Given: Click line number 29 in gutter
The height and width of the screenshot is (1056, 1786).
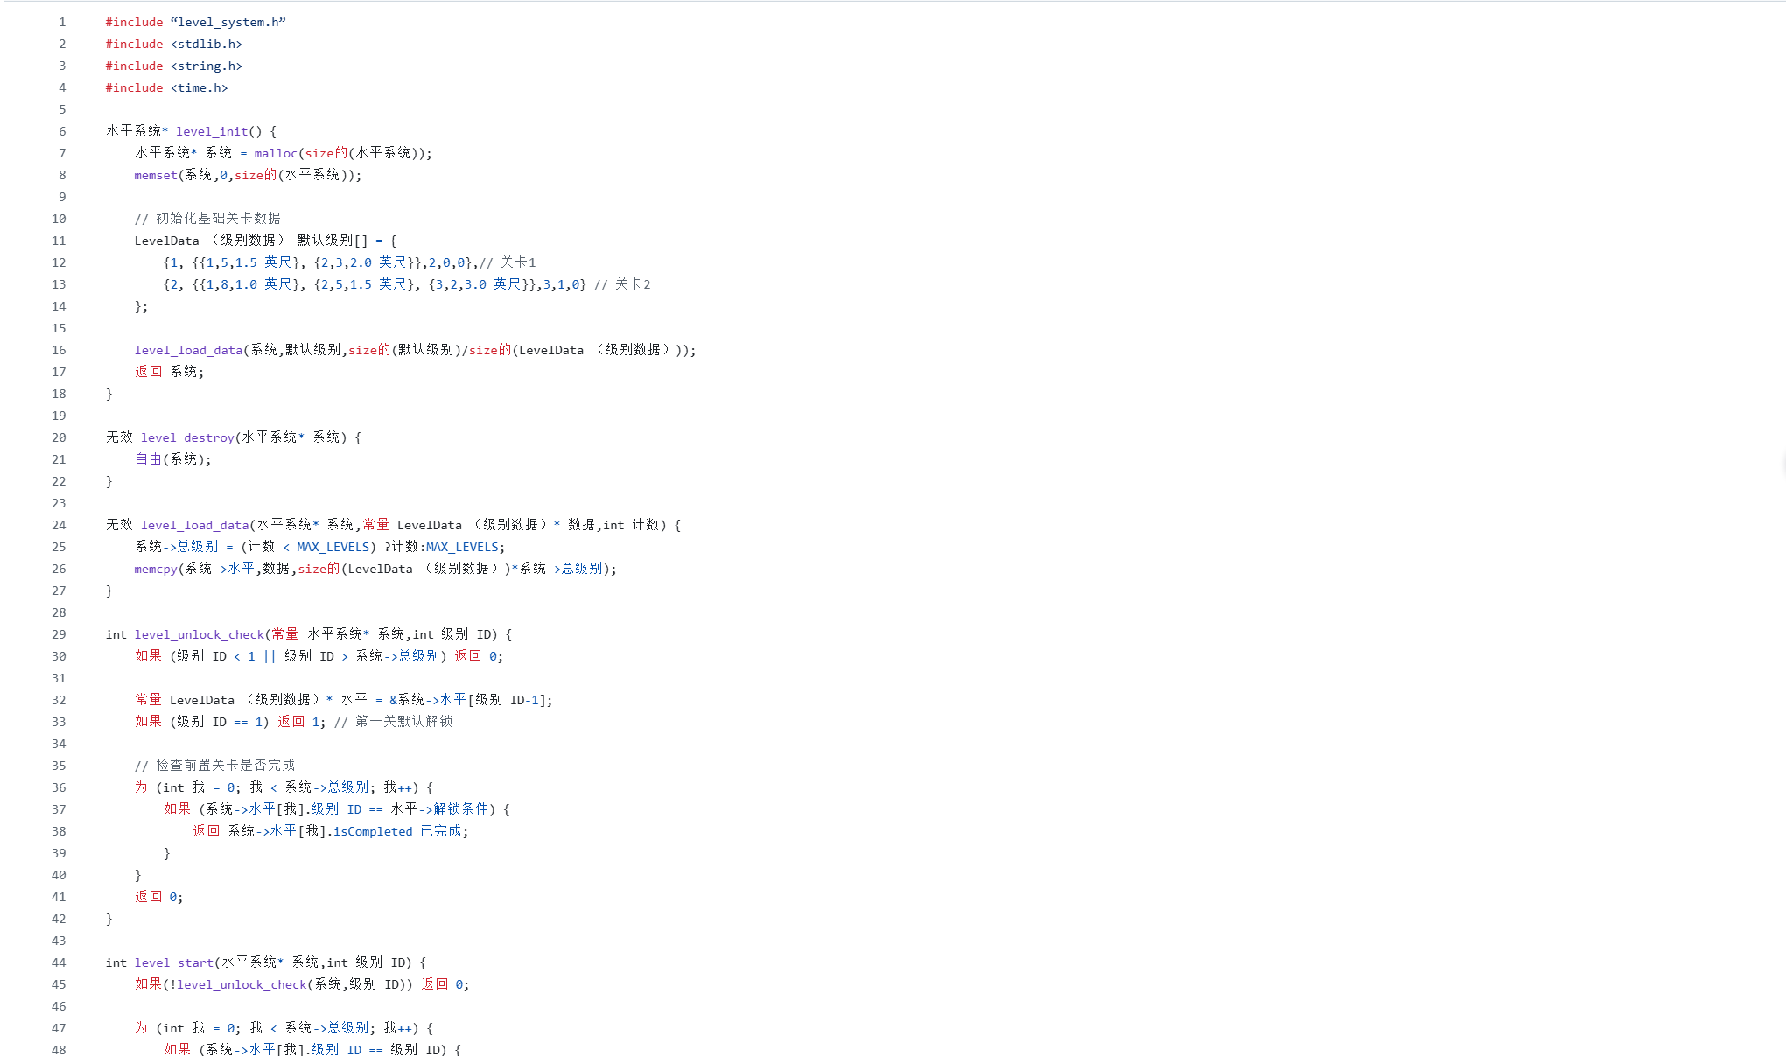Looking at the screenshot, I should (x=59, y=634).
